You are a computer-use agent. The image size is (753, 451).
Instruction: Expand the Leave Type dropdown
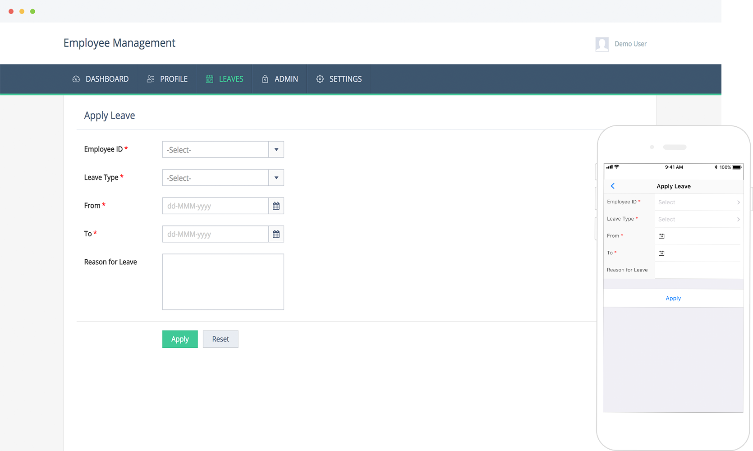(276, 178)
